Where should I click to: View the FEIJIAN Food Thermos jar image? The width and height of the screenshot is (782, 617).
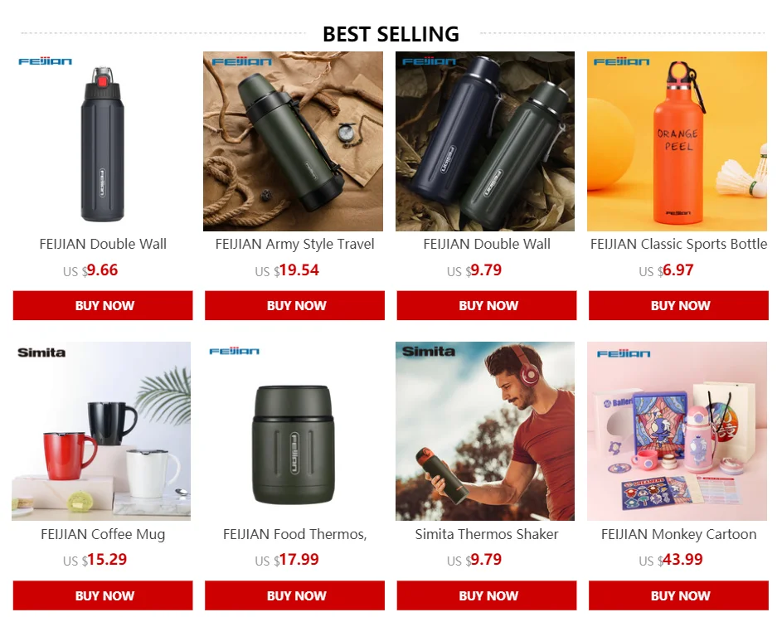click(294, 431)
